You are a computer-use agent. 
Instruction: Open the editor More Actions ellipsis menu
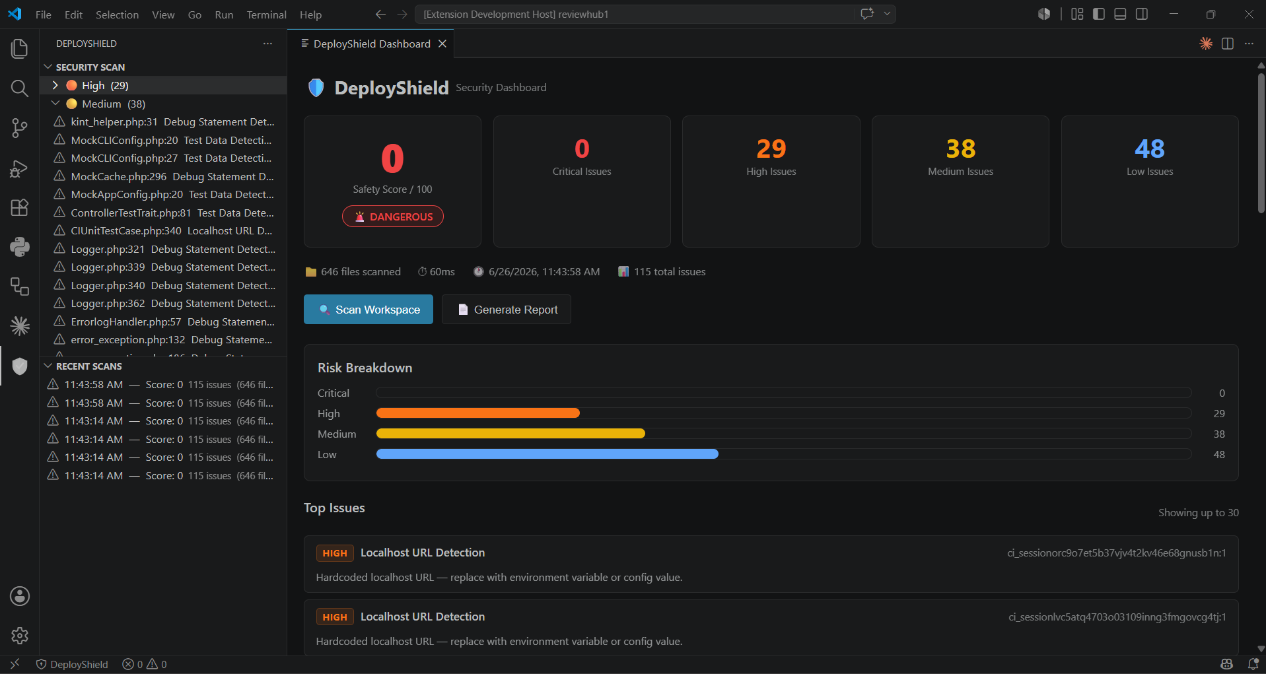(x=1249, y=44)
